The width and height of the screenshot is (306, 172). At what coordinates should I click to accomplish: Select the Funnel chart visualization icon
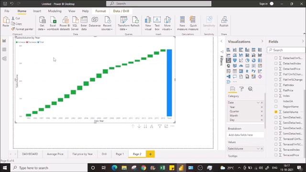[235, 61]
